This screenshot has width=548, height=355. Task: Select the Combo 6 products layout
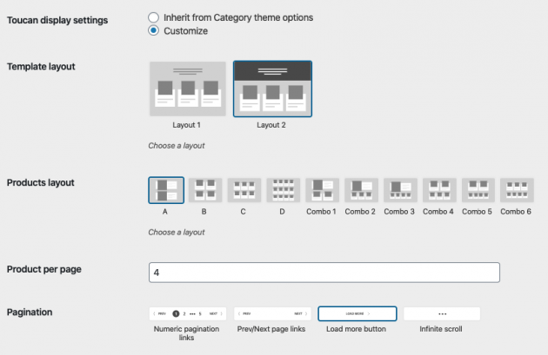click(517, 191)
